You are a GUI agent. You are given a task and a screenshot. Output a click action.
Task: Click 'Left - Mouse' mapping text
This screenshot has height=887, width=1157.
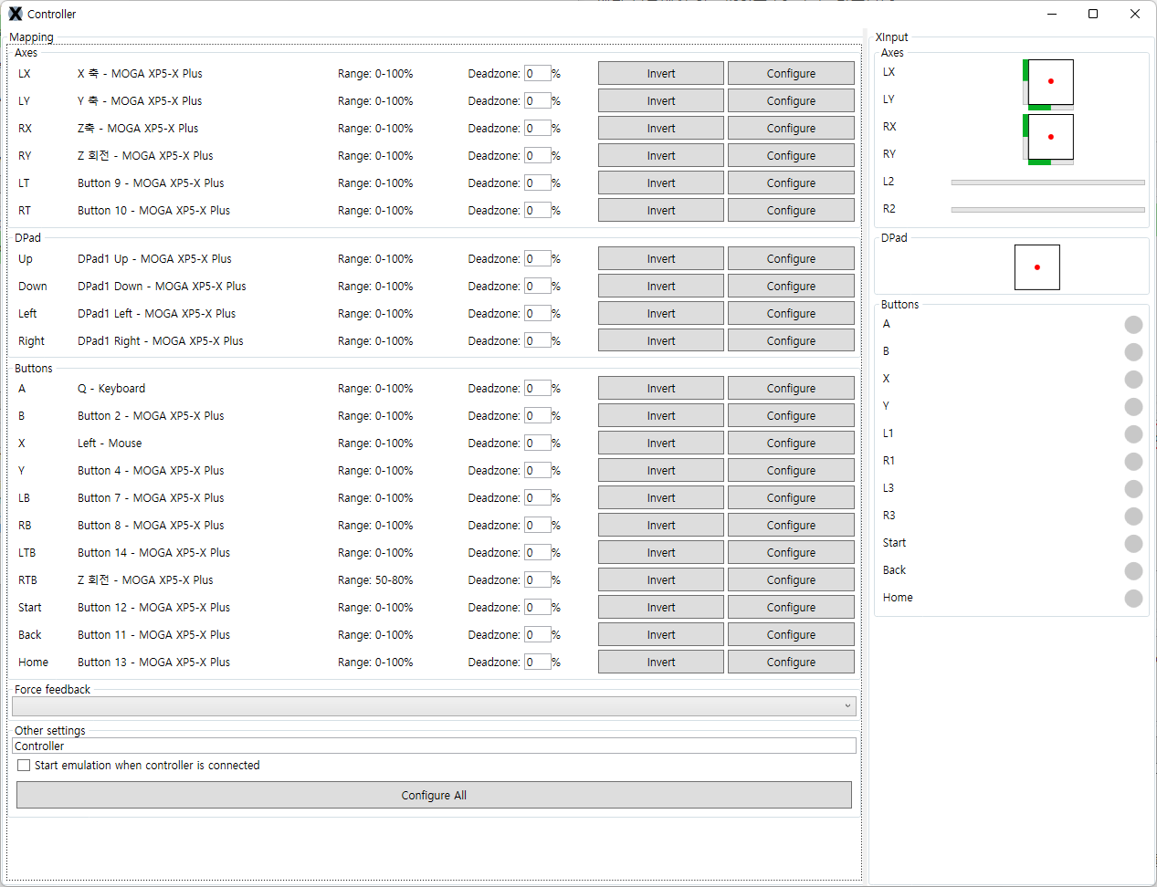pos(110,443)
